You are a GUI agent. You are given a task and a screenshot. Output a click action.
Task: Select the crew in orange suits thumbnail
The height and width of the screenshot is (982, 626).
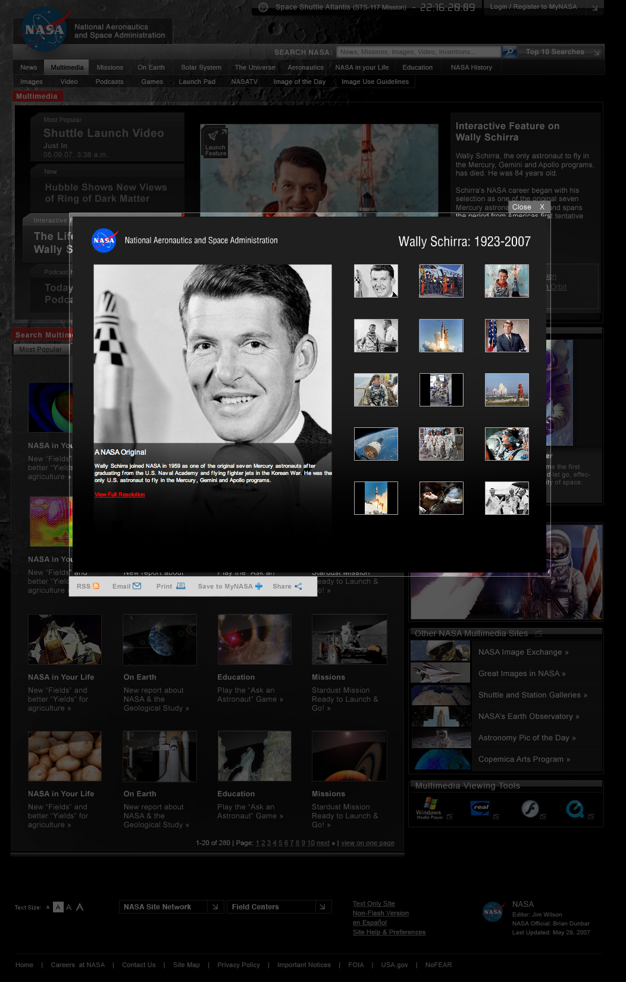(441, 281)
